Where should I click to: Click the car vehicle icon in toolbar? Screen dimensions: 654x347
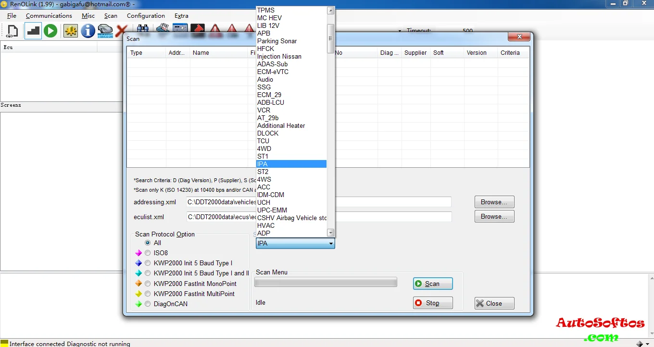105,31
